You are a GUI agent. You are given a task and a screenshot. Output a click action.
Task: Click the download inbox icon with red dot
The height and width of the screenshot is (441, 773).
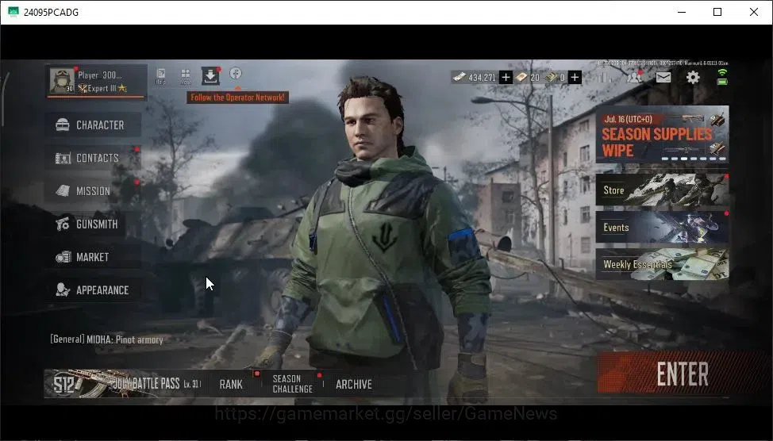[210, 76]
